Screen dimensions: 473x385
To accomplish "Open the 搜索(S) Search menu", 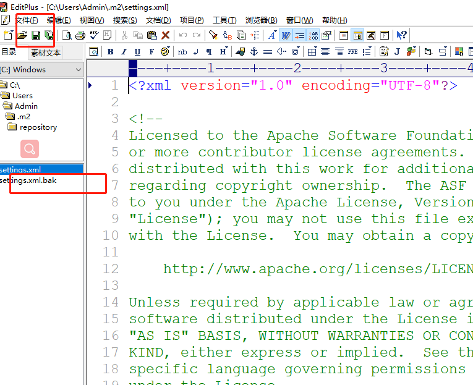I will pos(125,20).
